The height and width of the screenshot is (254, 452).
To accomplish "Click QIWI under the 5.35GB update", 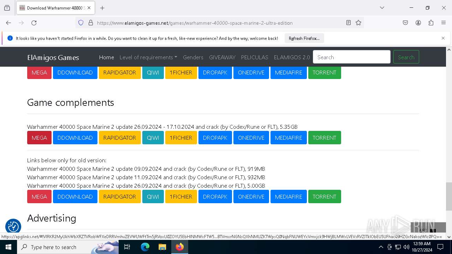I will [x=153, y=138].
